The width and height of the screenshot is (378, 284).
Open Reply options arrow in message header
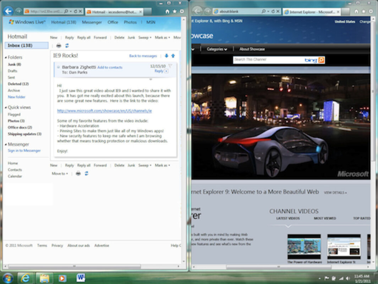point(166,71)
